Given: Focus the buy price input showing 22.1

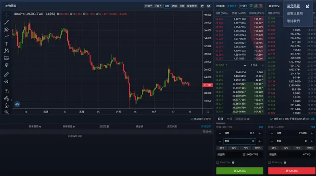Looking at the screenshot, I should pyautogui.click(x=240, y=133).
